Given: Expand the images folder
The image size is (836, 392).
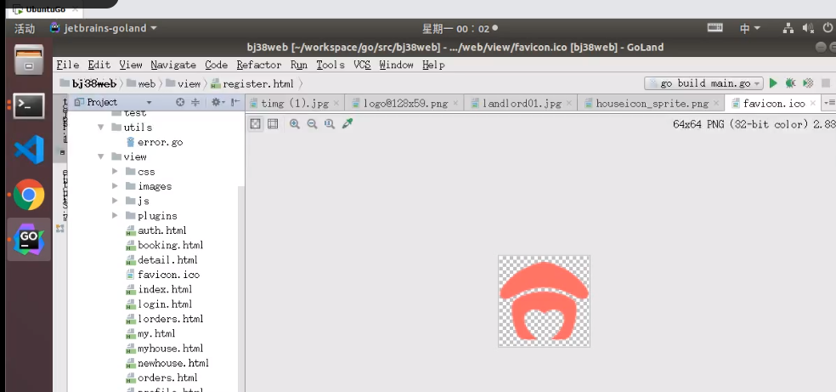Looking at the screenshot, I should (115, 186).
